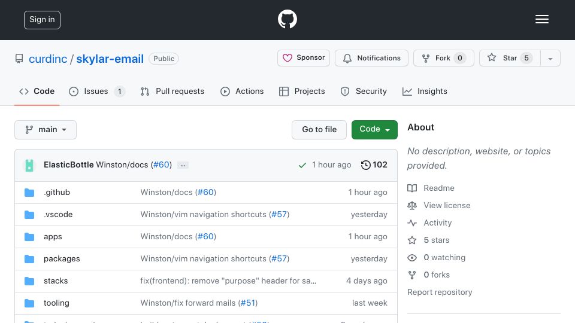The width and height of the screenshot is (575, 323).
Task: Click Report repository link
Action: [x=440, y=292]
